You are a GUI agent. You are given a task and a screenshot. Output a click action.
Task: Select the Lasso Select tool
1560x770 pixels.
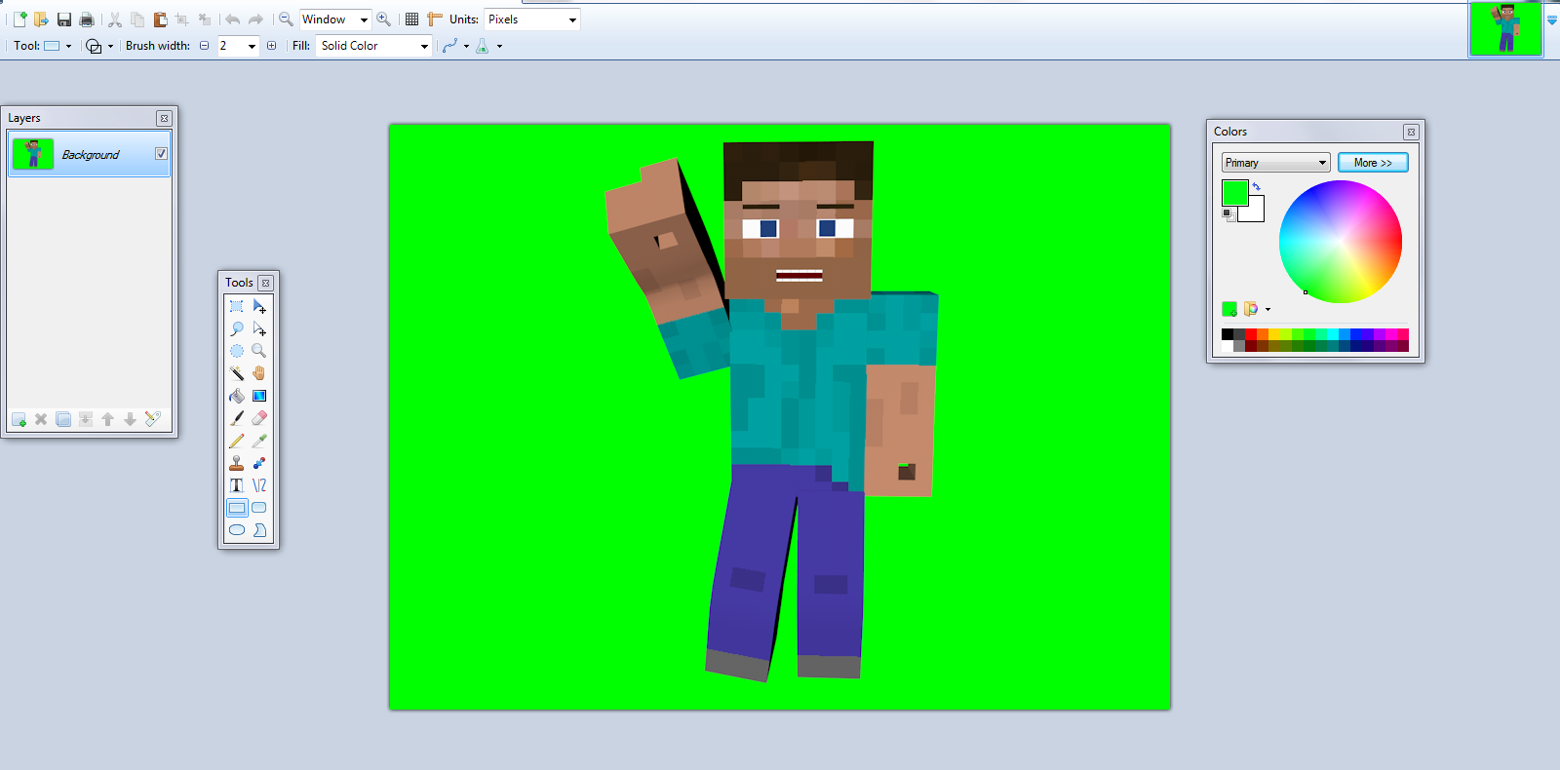coord(237,328)
